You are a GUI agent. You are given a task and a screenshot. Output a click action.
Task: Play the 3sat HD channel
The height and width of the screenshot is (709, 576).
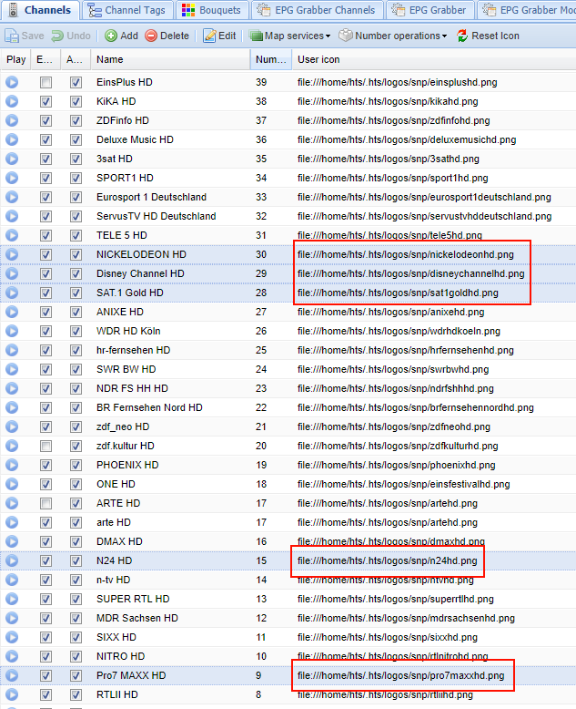coord(12,159)
